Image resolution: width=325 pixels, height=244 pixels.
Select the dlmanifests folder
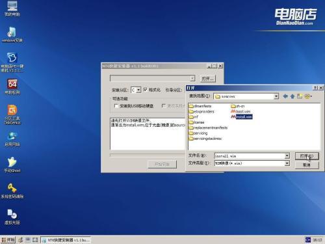point(200,106)
